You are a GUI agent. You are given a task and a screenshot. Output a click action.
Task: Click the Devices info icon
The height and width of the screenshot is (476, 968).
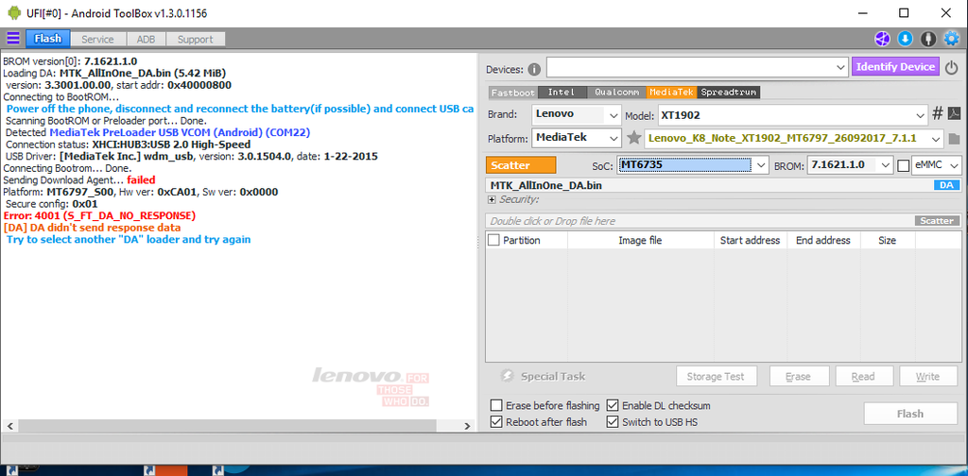[534, 69]
